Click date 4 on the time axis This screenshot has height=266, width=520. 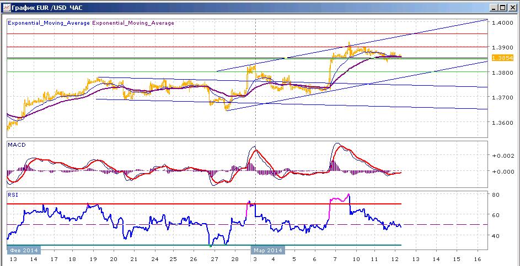273,259
